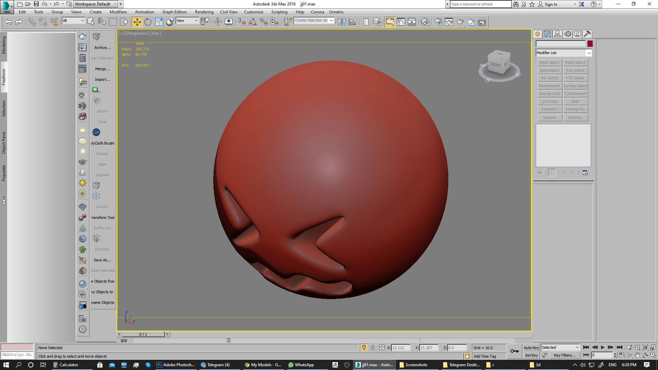658x370 pixels.
Task: Toggle Isolate Selection lightbulb
Action: click(364, 347)
